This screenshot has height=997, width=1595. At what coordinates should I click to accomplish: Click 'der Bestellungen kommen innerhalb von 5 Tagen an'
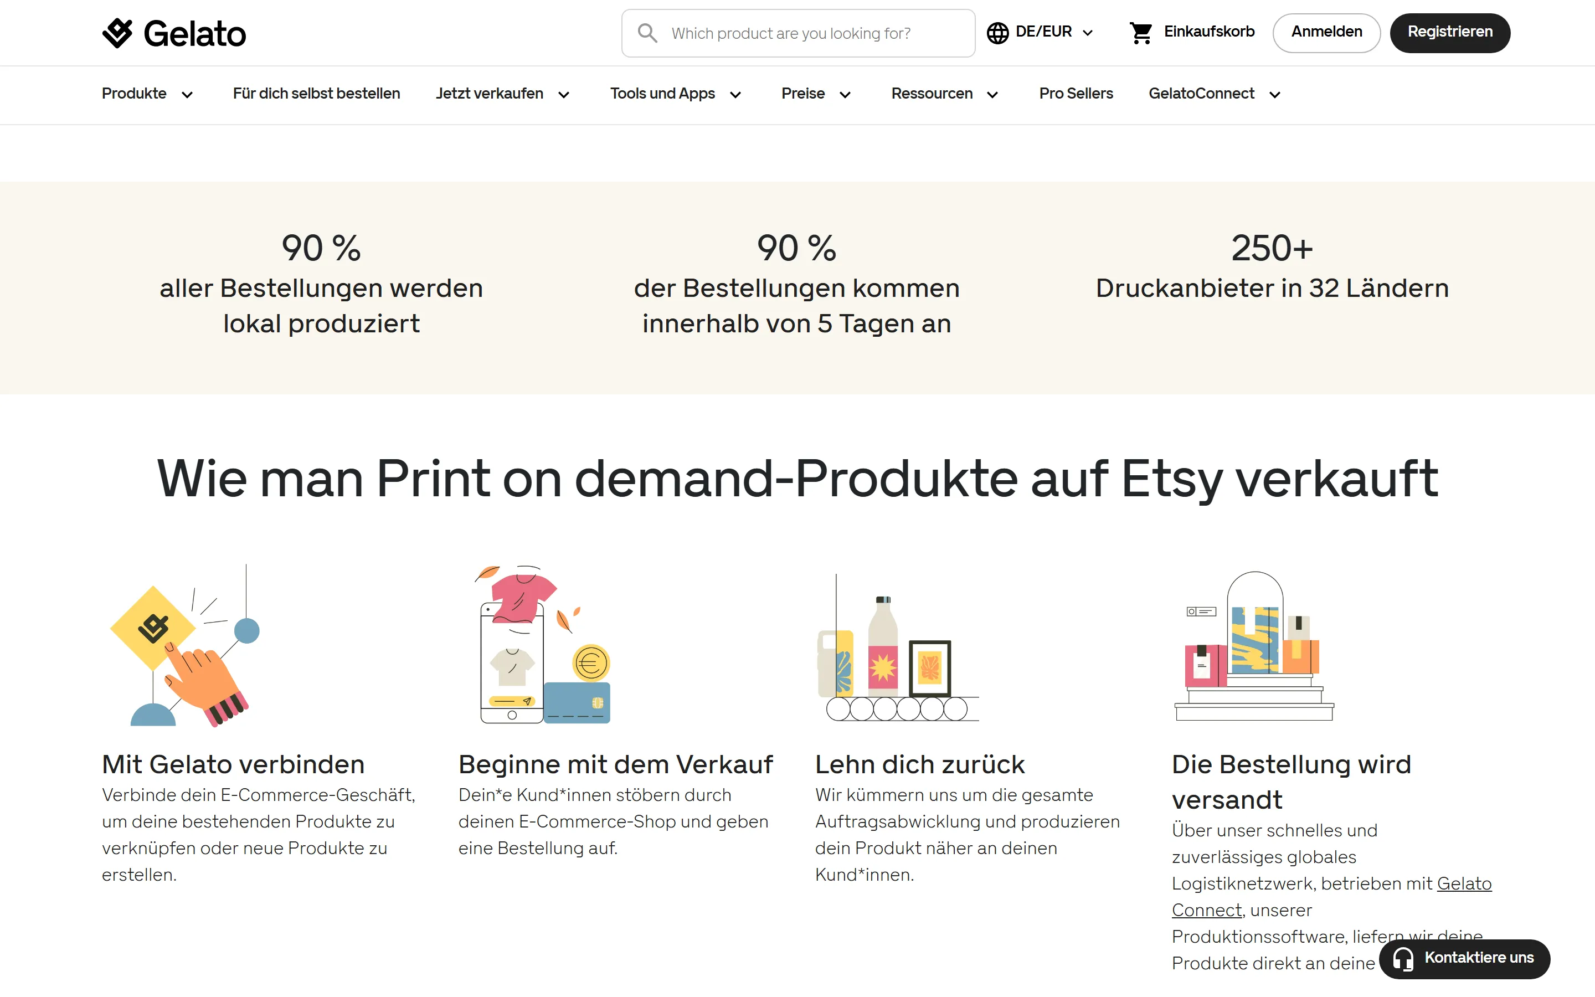(x=797, y=306)
